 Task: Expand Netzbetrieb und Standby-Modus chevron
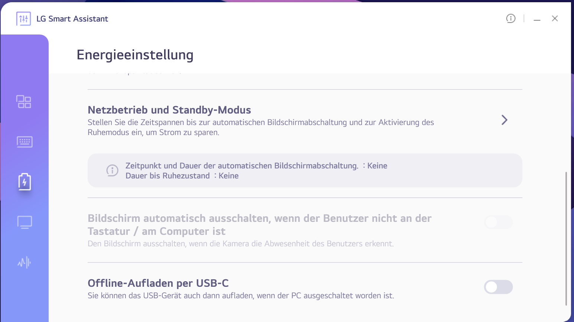click(504, 120)
